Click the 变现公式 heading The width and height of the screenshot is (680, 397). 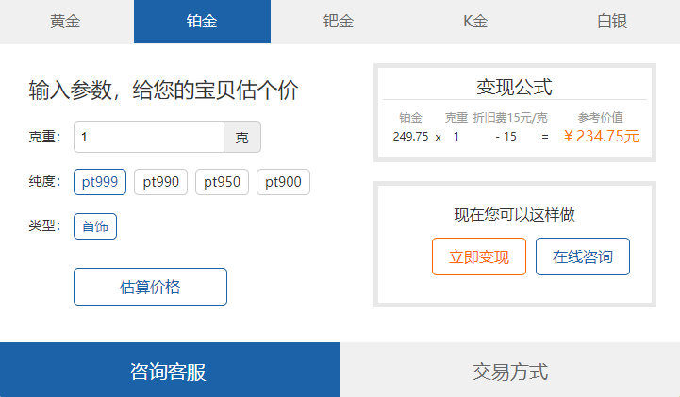(x=514, y=87)
